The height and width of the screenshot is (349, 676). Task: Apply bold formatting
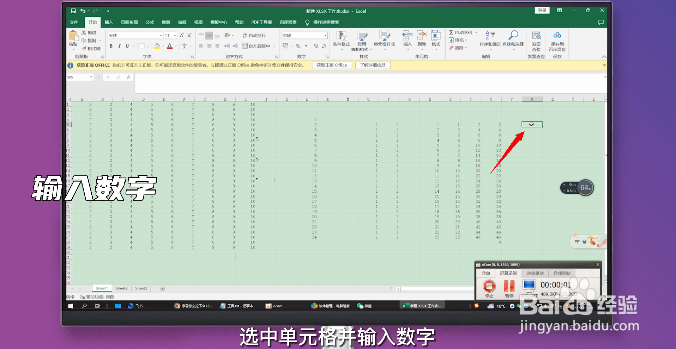[x=110, y=46]
